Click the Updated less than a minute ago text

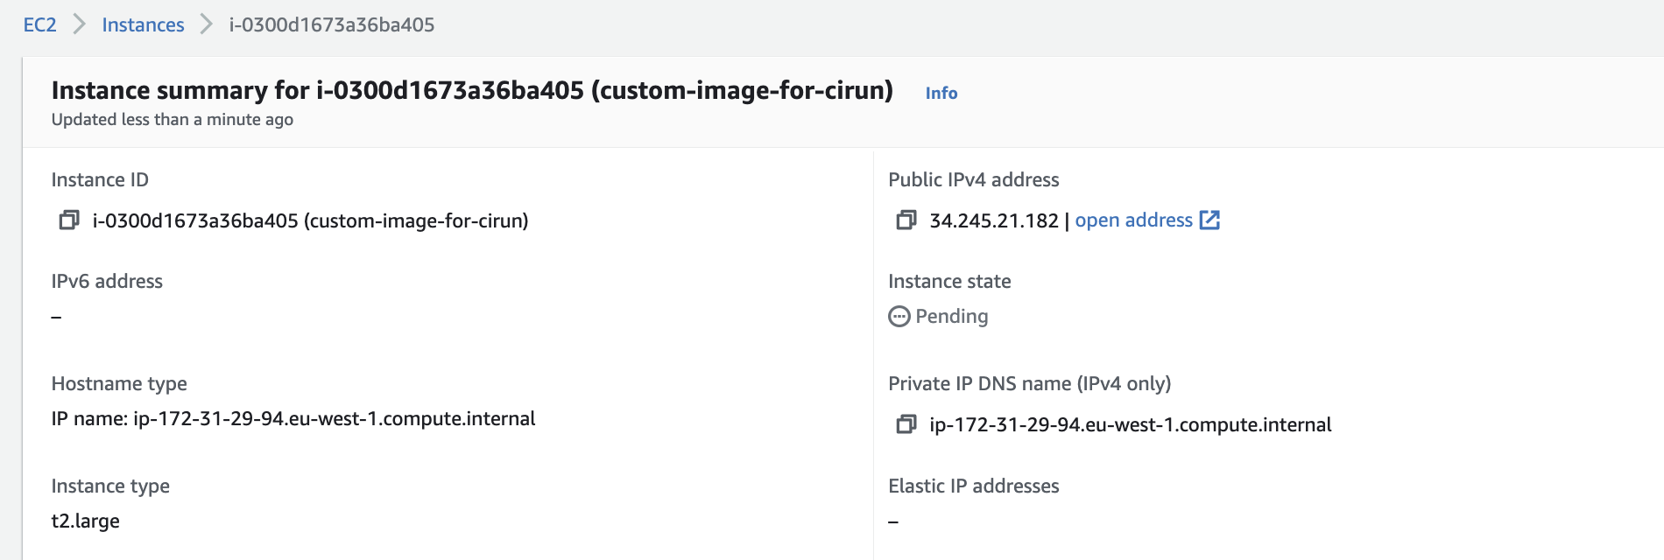click(172, 120)
